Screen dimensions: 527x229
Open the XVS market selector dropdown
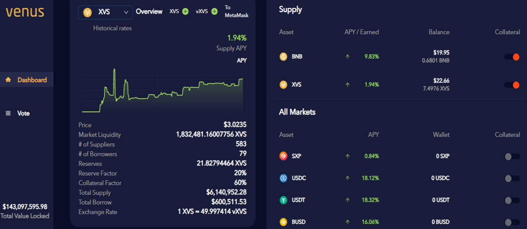[x=105, y=12]
